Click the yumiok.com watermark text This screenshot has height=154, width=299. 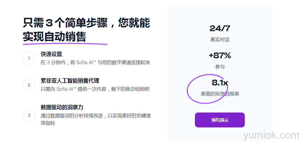[271, 135]
